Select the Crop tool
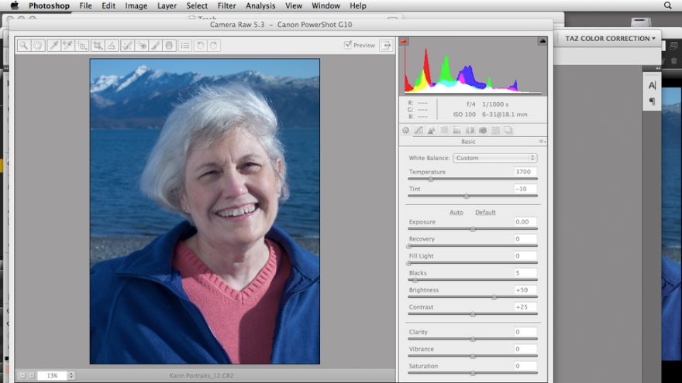This screenshot has height=383, width=682. (x=98, y=45)
